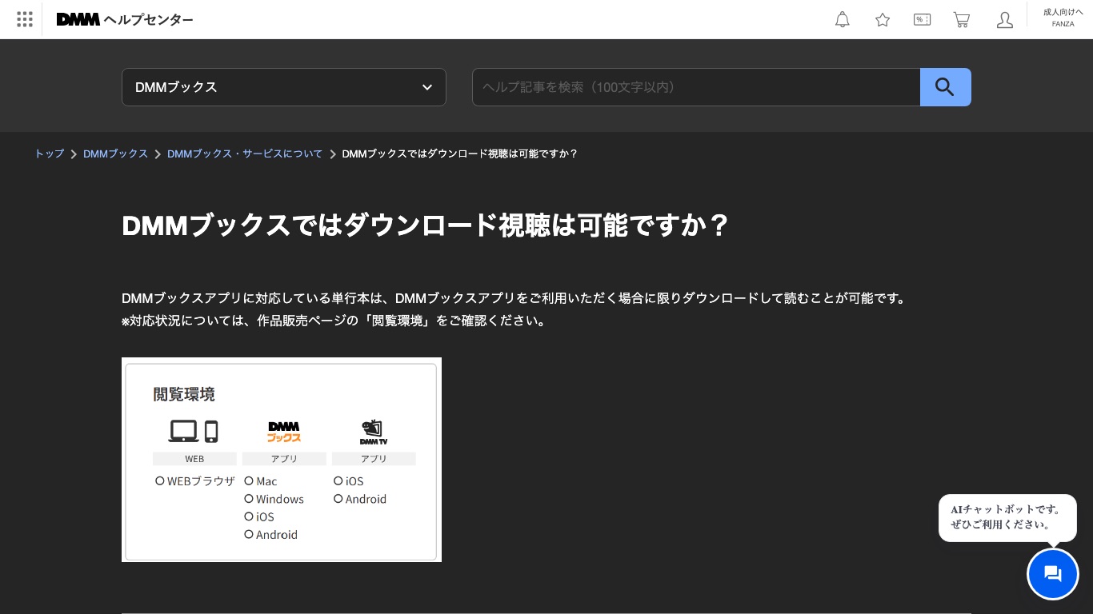
Task: Open the user account icon
Action: (1005, 20)
